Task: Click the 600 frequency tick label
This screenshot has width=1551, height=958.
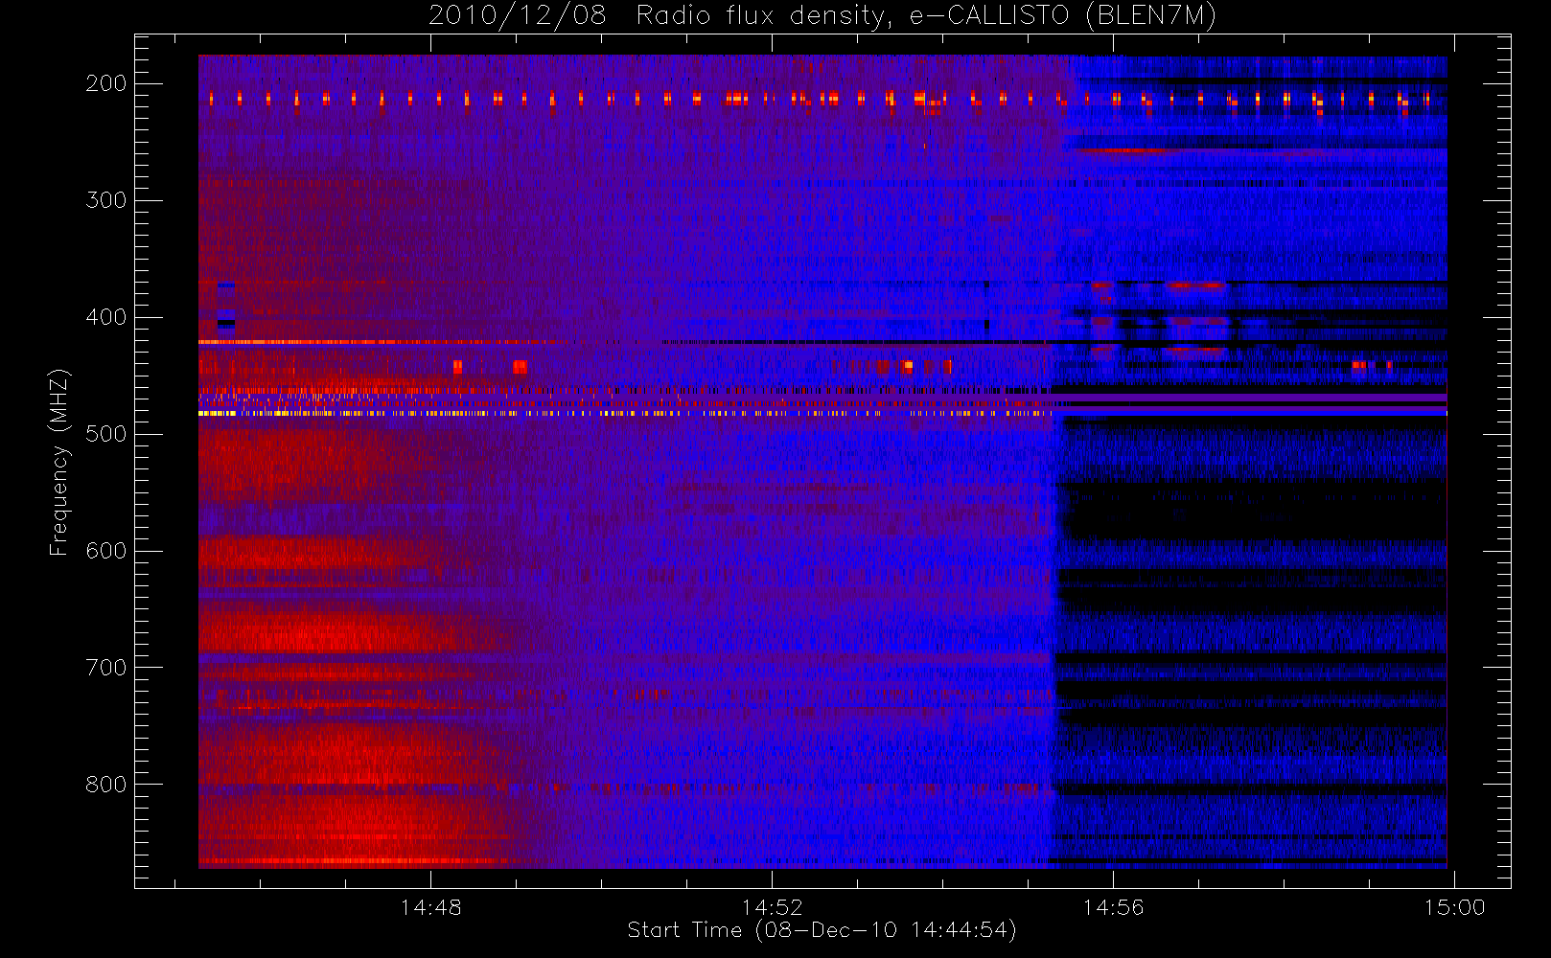Action: (106, 551)
